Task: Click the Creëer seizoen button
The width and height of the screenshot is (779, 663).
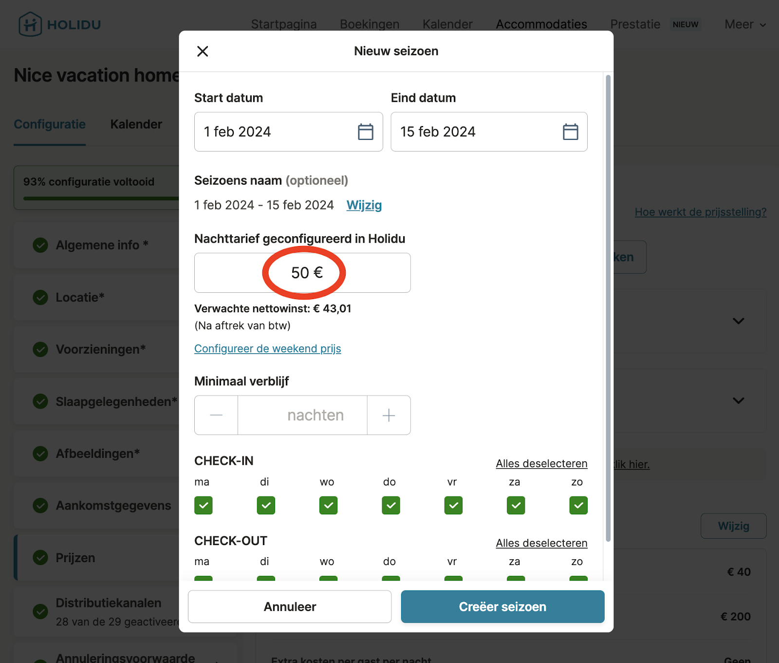Action: tap(502, 606)
